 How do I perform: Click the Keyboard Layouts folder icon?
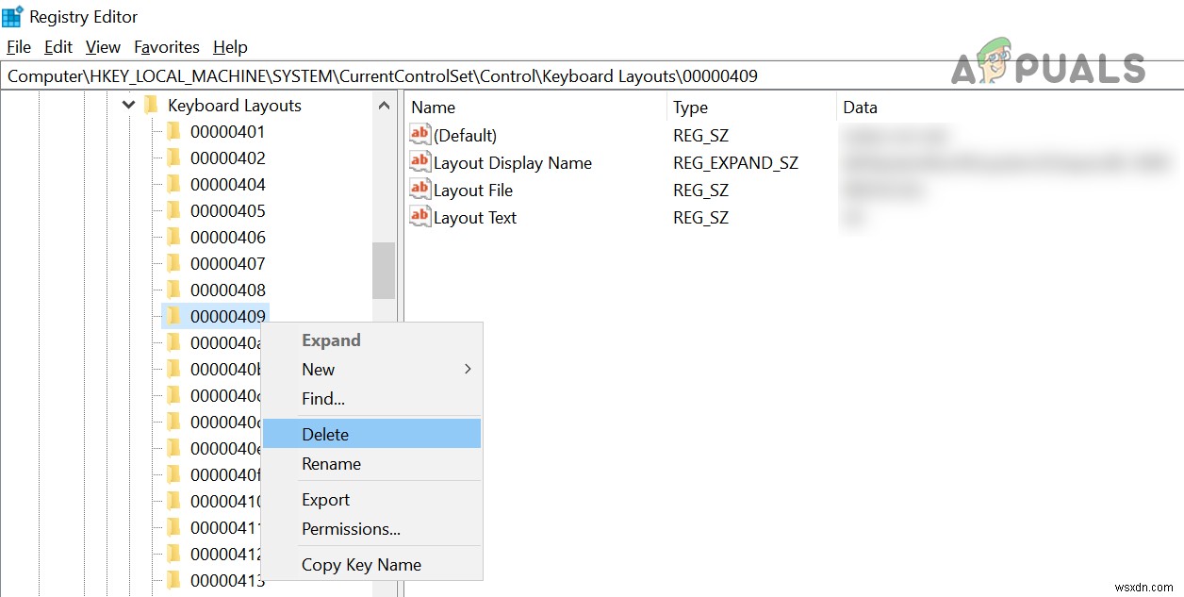coord(151,106)
